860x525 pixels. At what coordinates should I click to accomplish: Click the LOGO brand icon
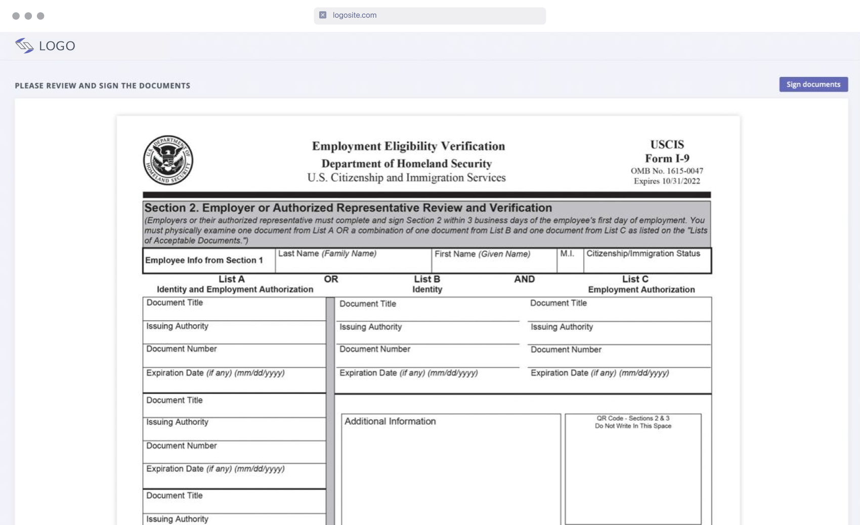[24, 46]
